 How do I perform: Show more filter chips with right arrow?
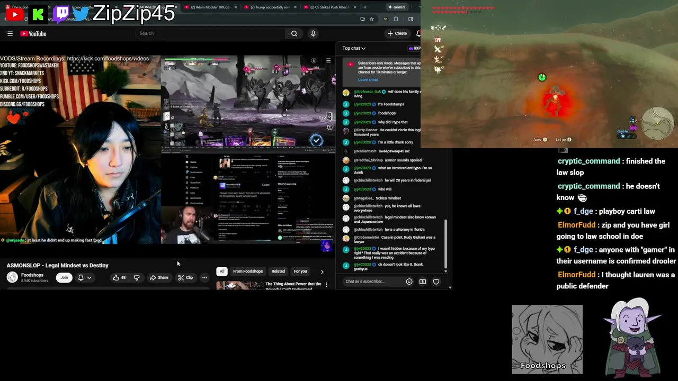(x=322, y=271)
